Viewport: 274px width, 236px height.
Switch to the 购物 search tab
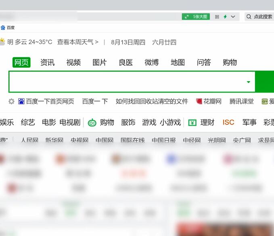(230, 63)
